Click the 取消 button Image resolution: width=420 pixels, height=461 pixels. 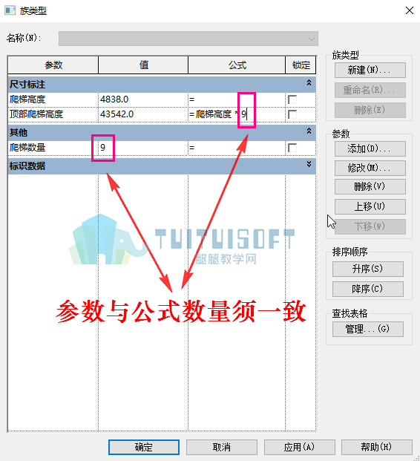222,447
